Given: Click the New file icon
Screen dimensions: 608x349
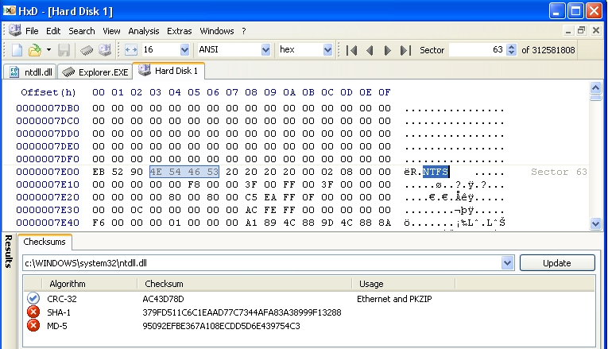Looking at the screenshot, I should pos(15,50).
